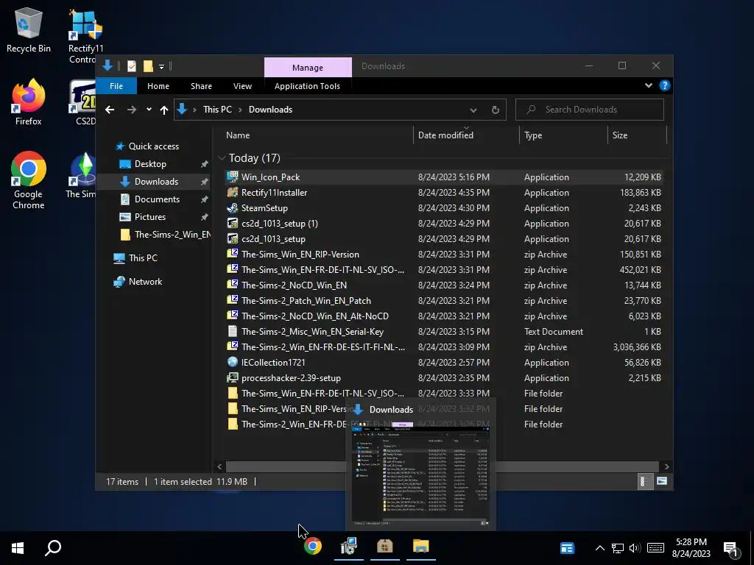This screenshot has height=565, width=754.
Task: Go back with the back arrow
Action: [x=110, y=110]
